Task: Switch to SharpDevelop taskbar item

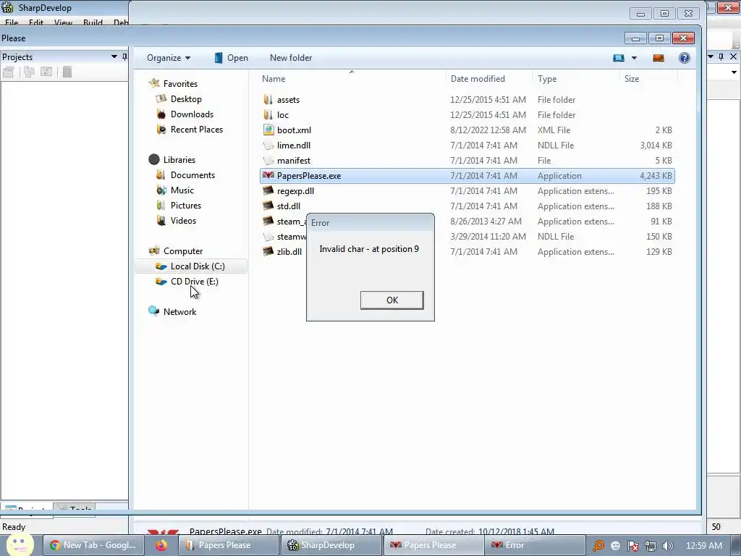Action: [331, 545]
